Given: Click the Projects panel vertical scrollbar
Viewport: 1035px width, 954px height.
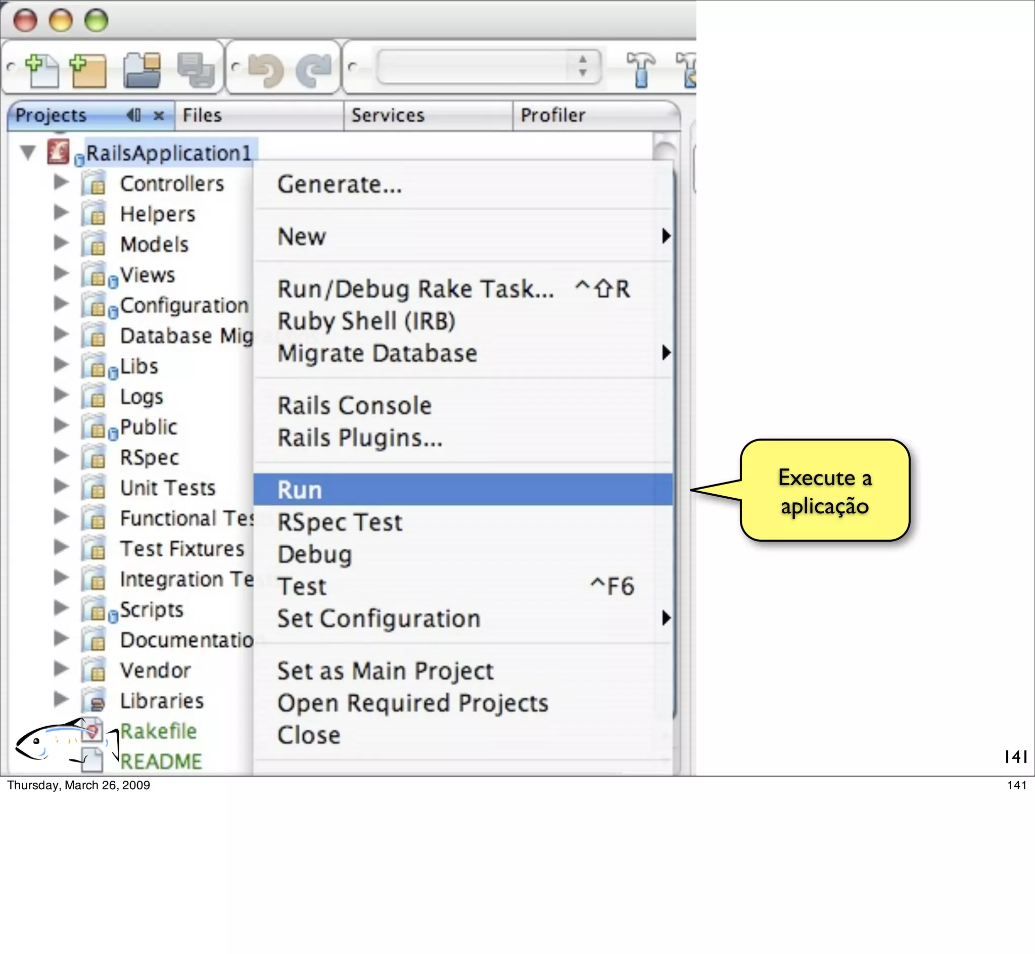Looking at the screenshot, I should [x=665, y=152].
